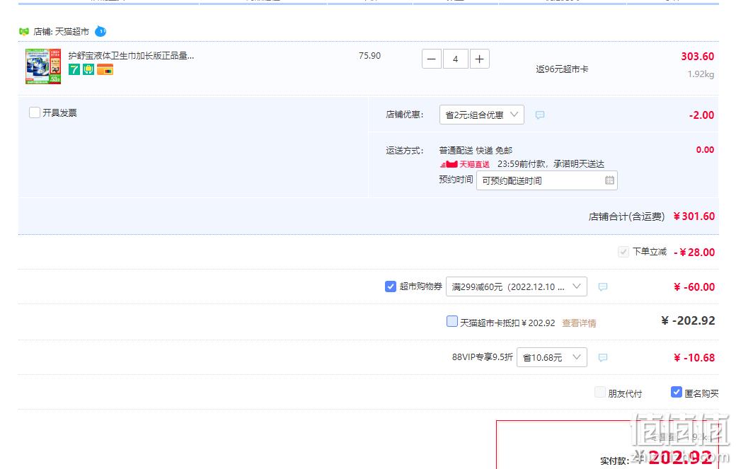Open the calendar icon for delivery scheduling
Screen dimensions: 736x469
[609, 180]
